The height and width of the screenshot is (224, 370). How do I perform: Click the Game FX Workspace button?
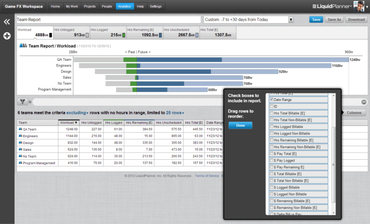[x=24, y=7]
